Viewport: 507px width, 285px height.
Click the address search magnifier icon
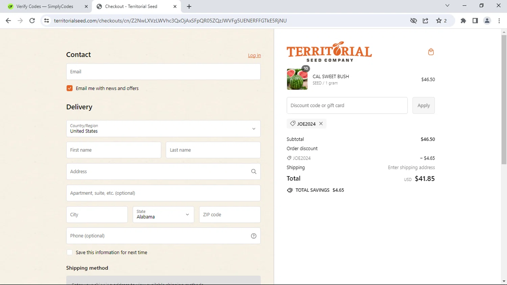coord(254,171)
